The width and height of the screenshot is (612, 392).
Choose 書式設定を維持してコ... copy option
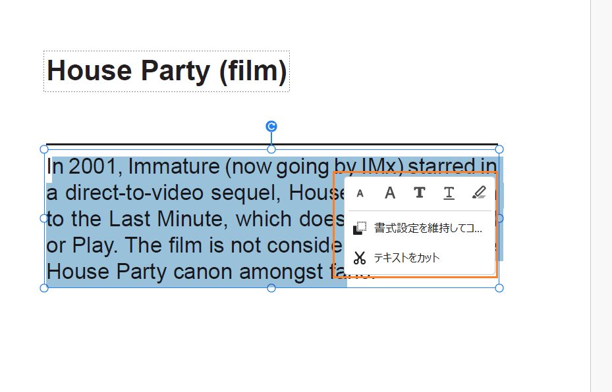point(419,228)
